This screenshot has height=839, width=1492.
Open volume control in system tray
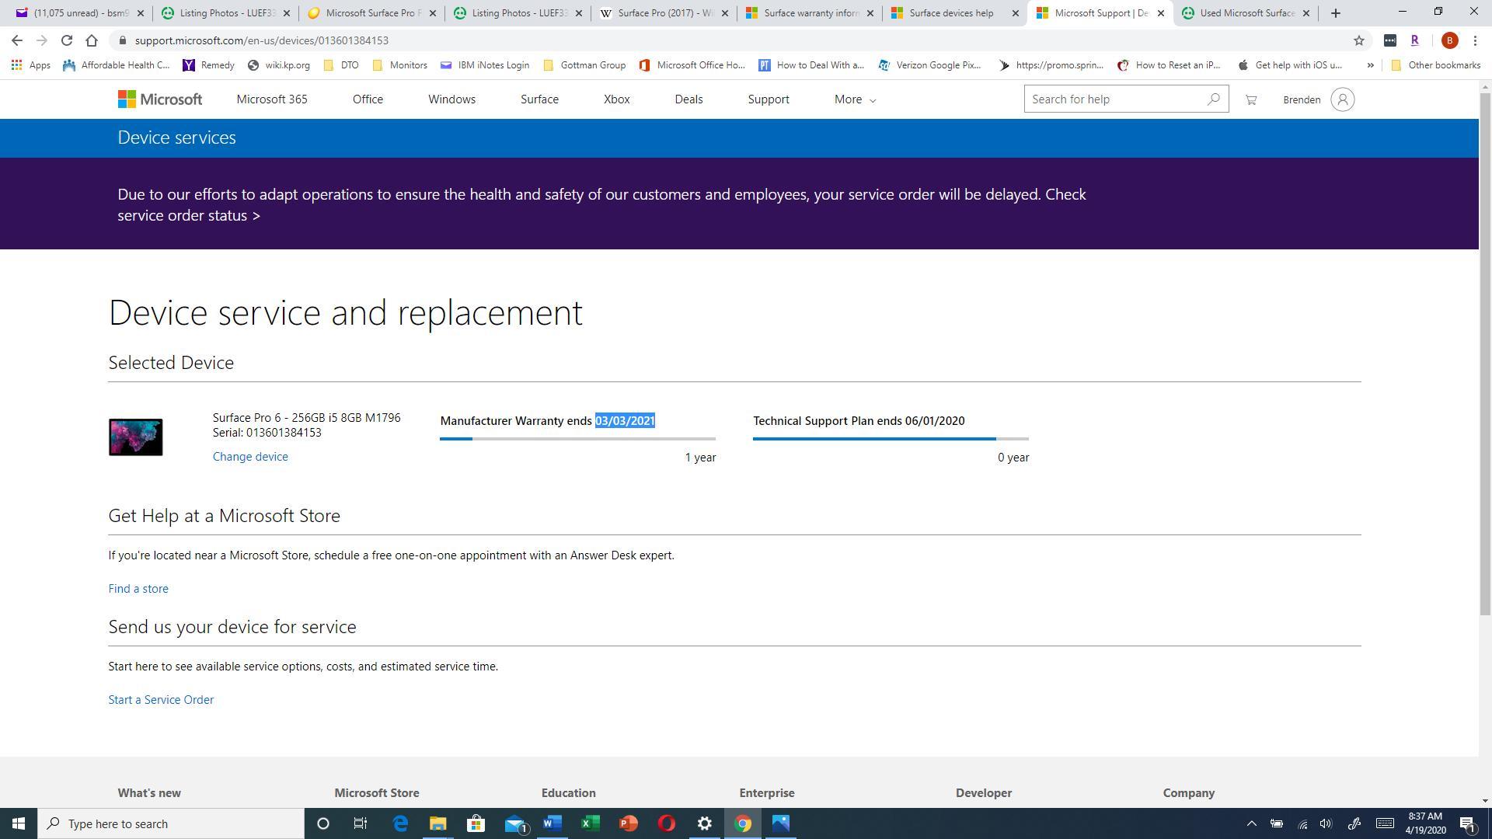click(1326, 823)
